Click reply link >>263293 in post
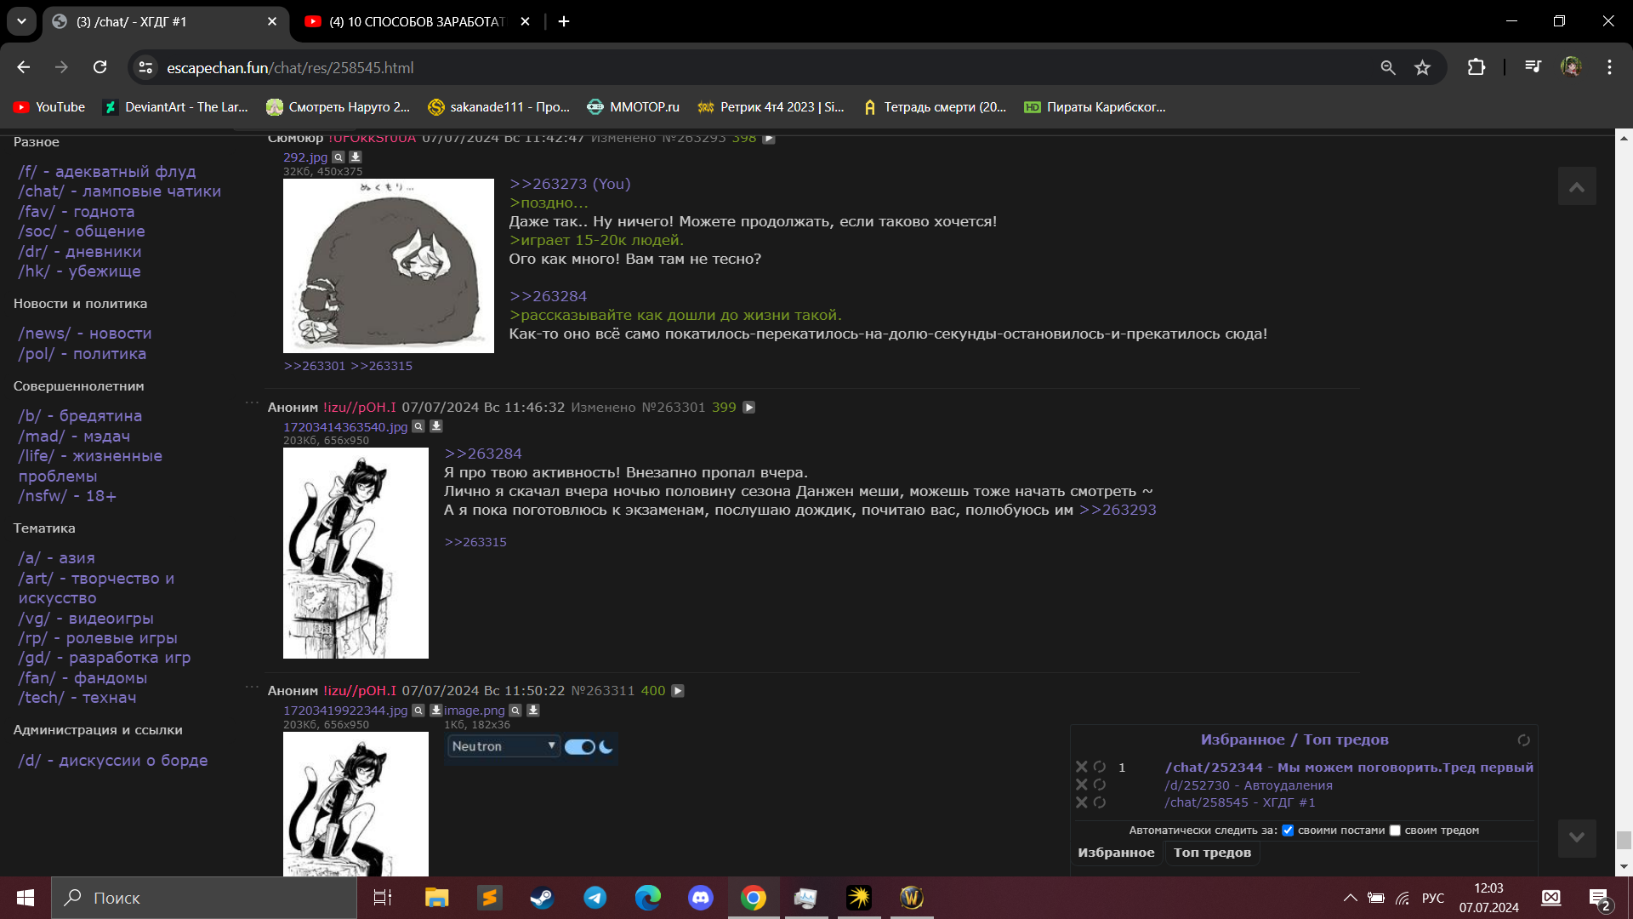The width and height of the screenshot is (1633, 919). coord(1118,510)
